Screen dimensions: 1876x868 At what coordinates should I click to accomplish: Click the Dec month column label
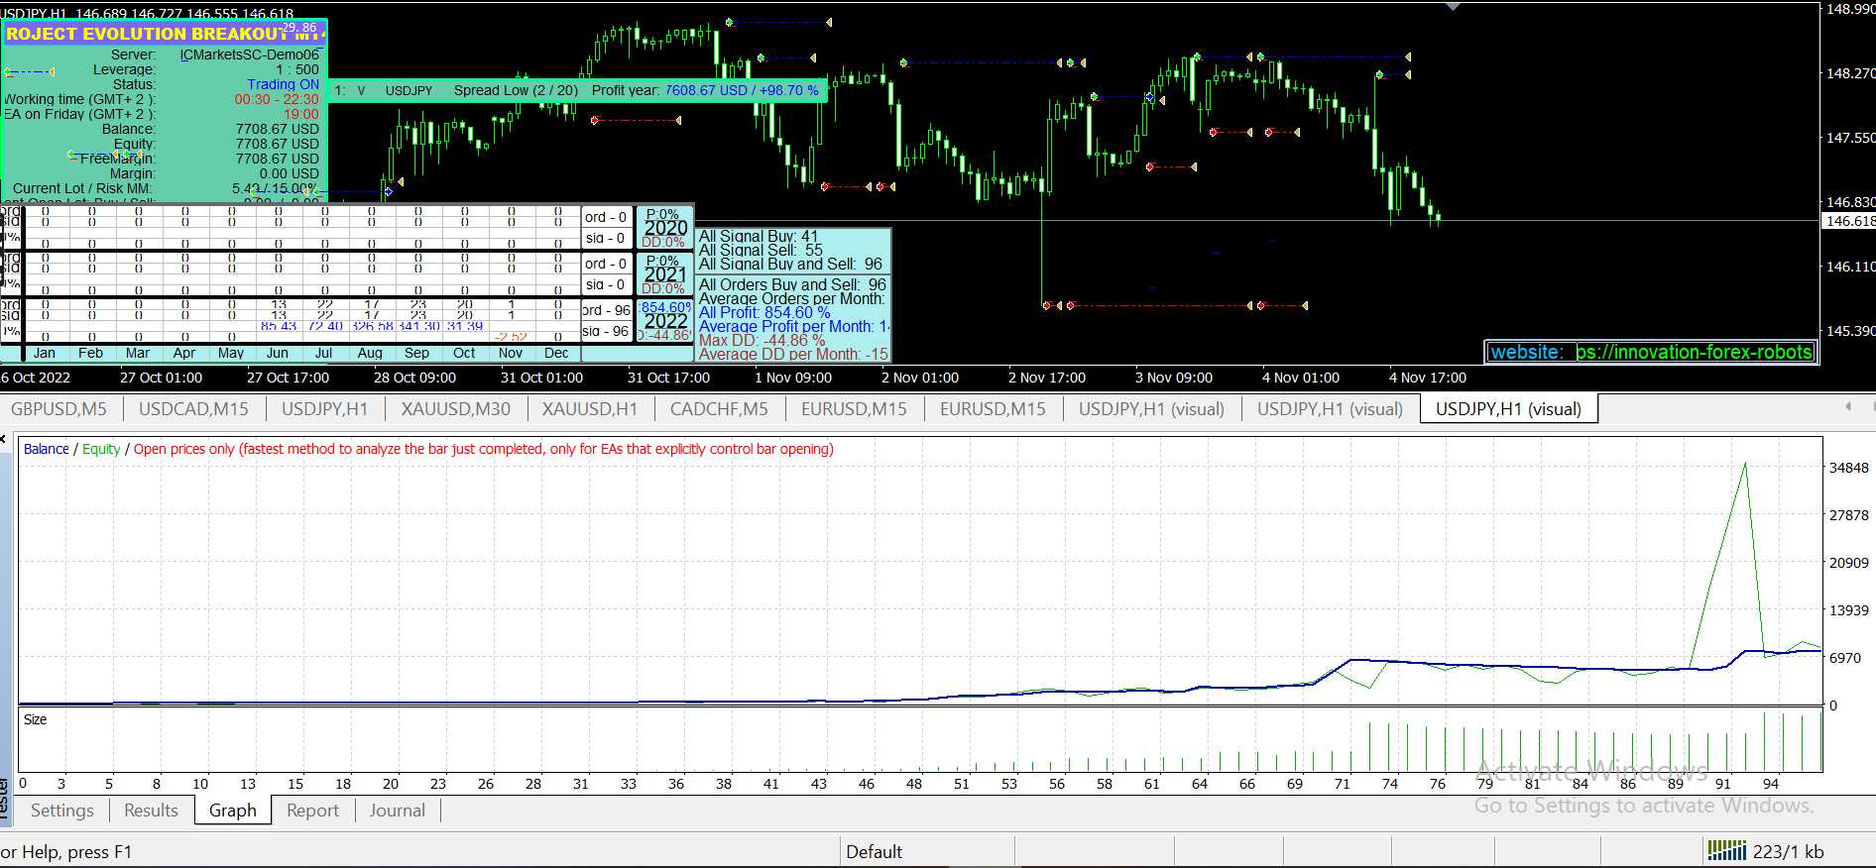(556, 353)
